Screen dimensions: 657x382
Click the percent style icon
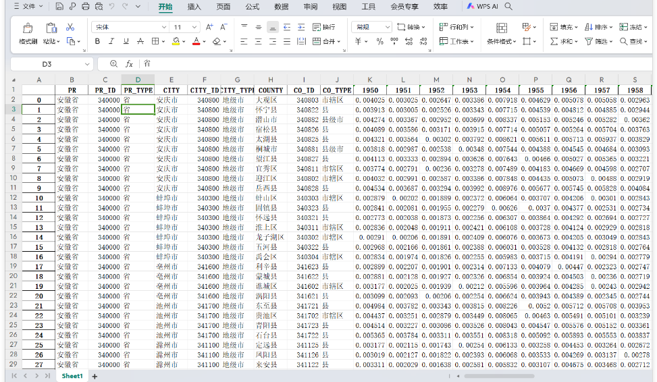pyautogui.click(x=380, y=42)
